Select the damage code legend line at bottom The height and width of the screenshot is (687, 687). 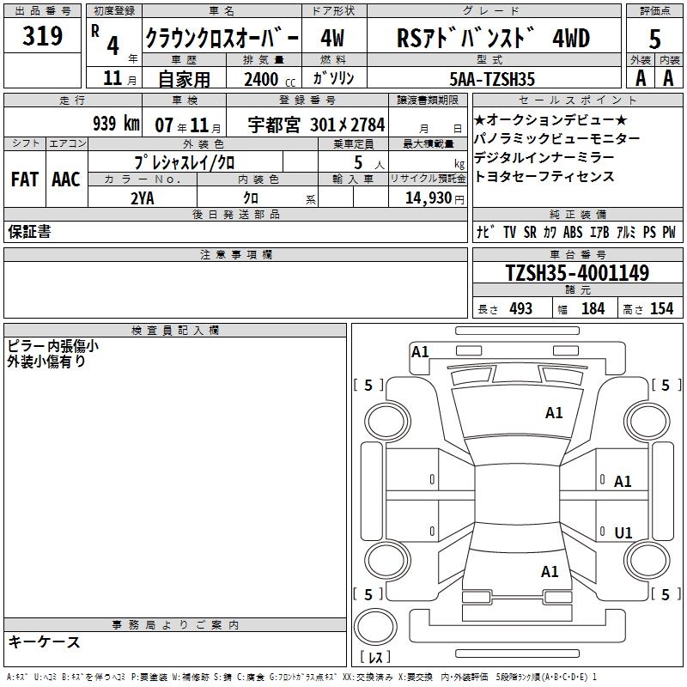coord(301,678)
